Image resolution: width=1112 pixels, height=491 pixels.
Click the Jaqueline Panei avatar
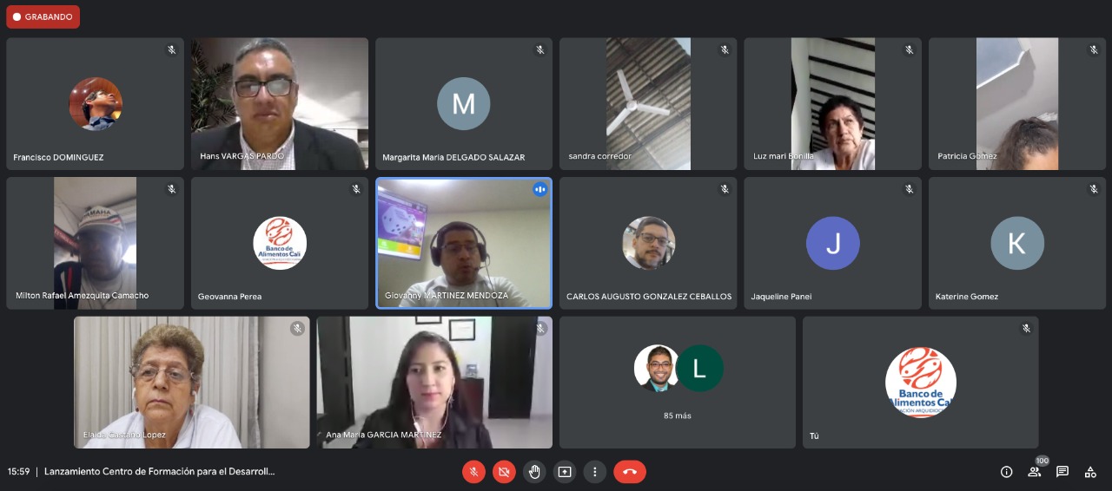point(833,243)
